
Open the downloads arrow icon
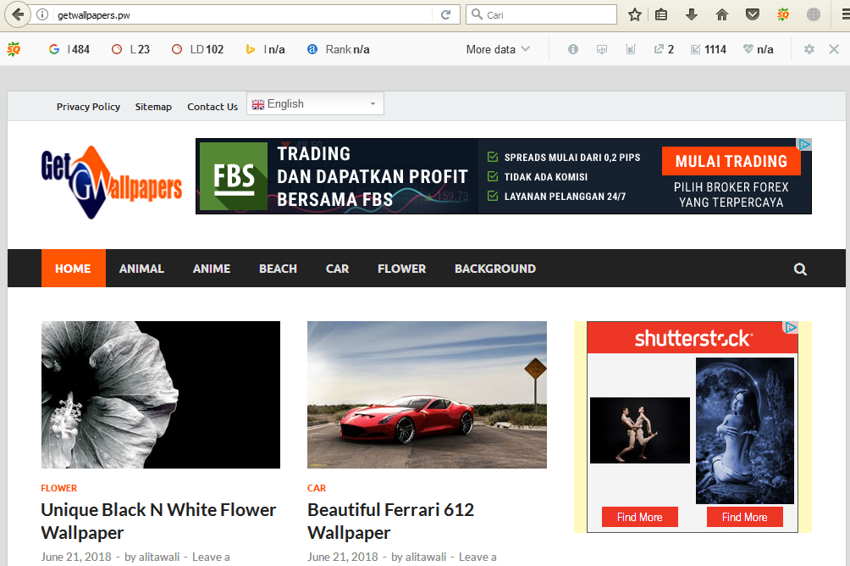coord(692,14)
